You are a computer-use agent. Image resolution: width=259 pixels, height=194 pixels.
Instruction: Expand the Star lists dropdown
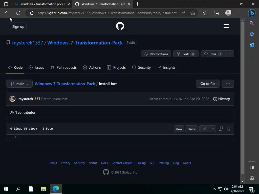(230, 54)
